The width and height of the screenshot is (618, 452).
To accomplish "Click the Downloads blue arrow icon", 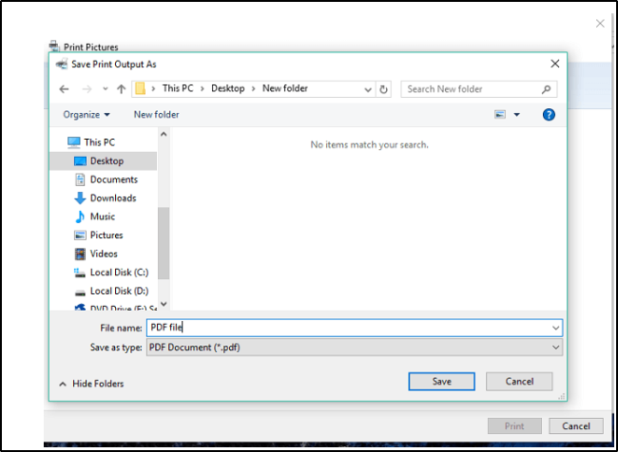I will click(80, 198).
